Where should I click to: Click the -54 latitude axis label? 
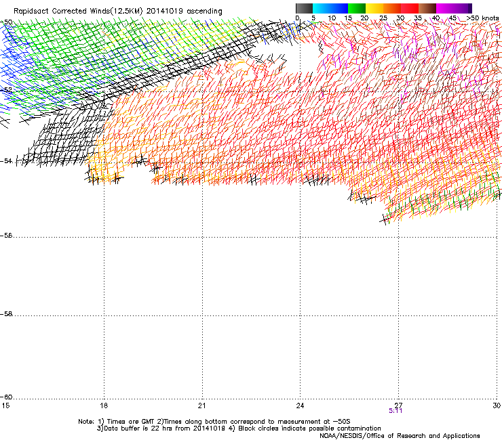point(6,160)
